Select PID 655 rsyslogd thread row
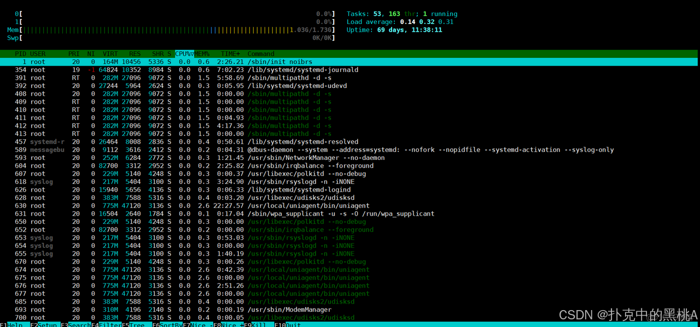This screenshot has height=327, width=700. (x=350, y=254)
